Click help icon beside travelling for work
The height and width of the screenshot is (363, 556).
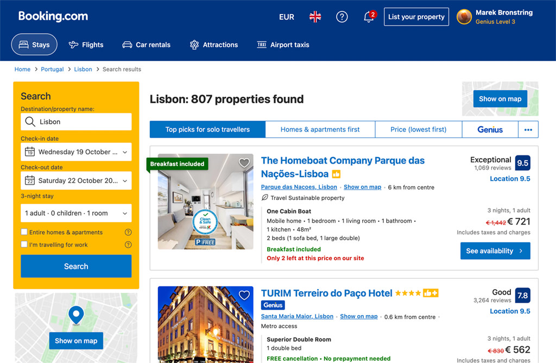128,245
